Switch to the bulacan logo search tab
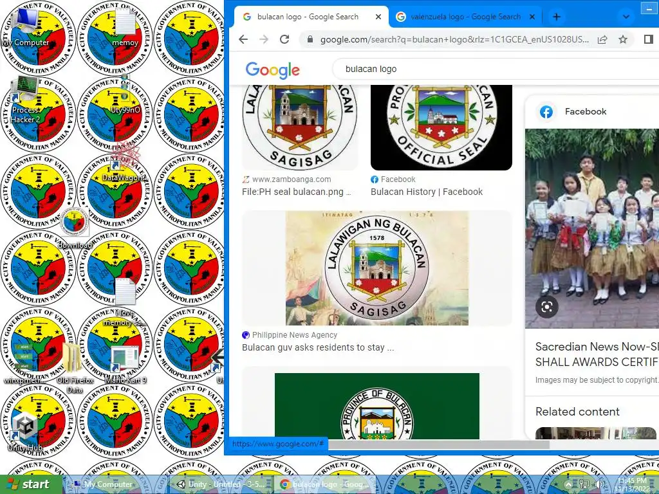The image size is (659, 494). click(311, 17)
